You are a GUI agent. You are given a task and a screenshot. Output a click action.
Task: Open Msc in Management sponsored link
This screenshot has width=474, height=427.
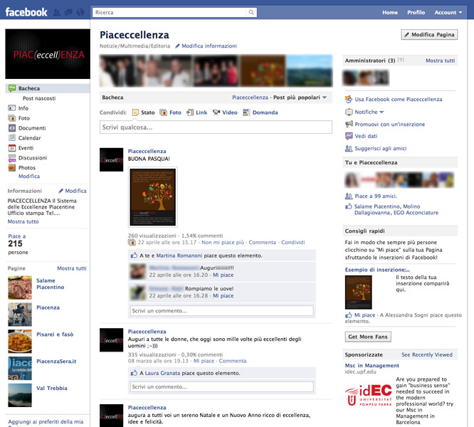pyautogui.click(x=372, y=366)
